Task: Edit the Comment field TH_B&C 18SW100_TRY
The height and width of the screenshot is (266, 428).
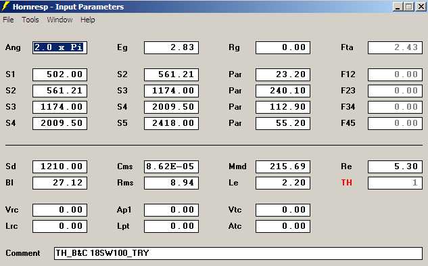Action: (238, 253)
